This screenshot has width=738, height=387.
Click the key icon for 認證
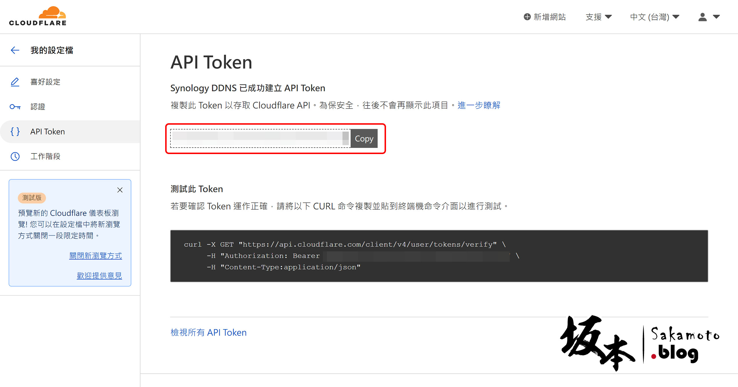coord(15,107)
